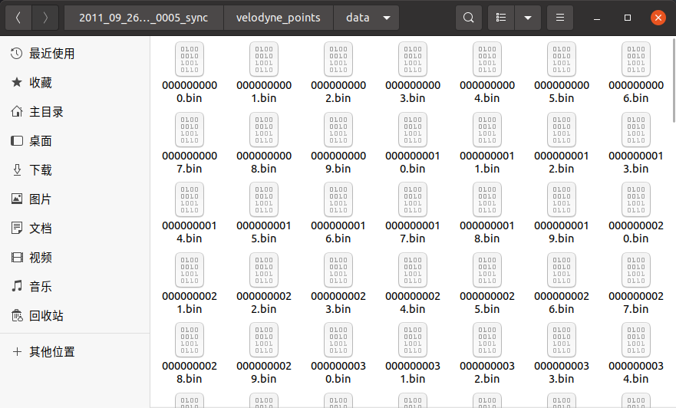Select file 0000000006.bin icon
Screen dimensions: 676x408
coord(636,60)
